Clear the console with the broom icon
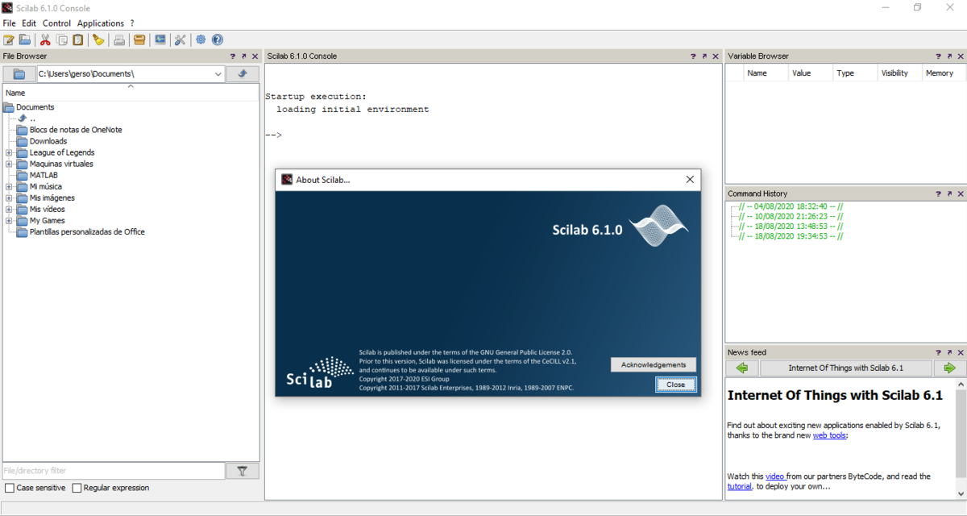 click(98, 40)
